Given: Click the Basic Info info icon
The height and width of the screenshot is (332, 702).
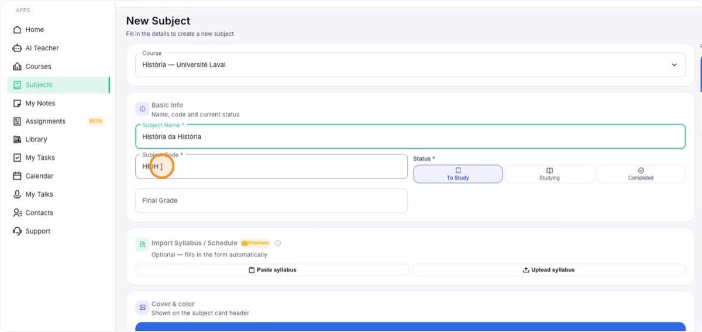Looking at the screenshot, I should coord(142,109).
